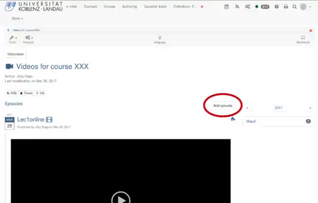This screenshot has height=203, width=318.
Task: Toggle the green online status indicator
Action: (257, 7)
